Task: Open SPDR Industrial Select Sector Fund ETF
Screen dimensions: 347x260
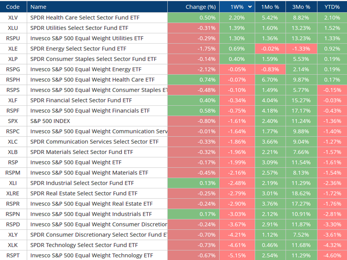Action: click(82, 183)
